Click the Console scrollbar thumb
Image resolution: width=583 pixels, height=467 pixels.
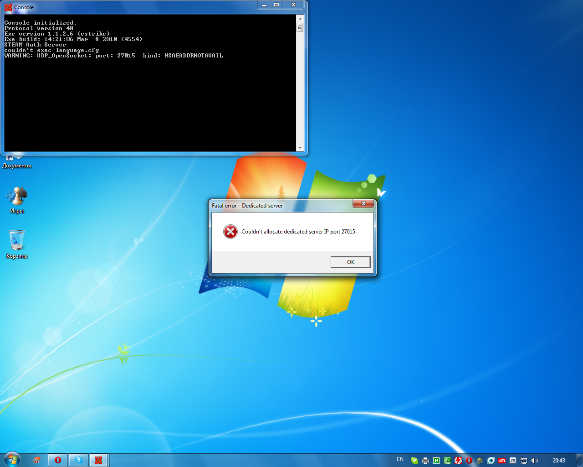(x=300, y=27)
